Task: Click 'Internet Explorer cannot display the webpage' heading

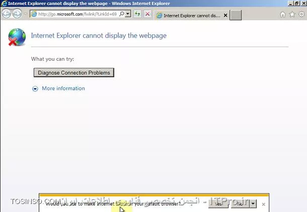Action: coord(99,36)
